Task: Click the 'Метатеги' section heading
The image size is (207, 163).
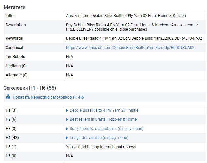Action: pyautogui.click(x=14, y=7)
